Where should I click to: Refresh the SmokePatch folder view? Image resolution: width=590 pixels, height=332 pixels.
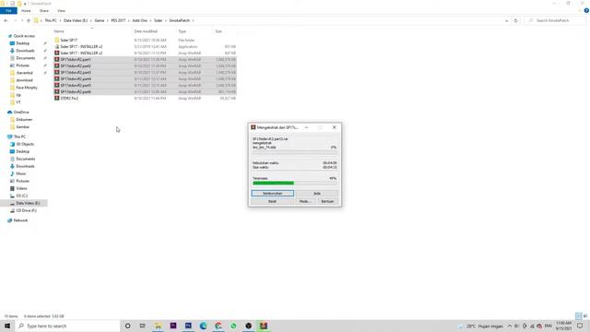tap(516, 20)
